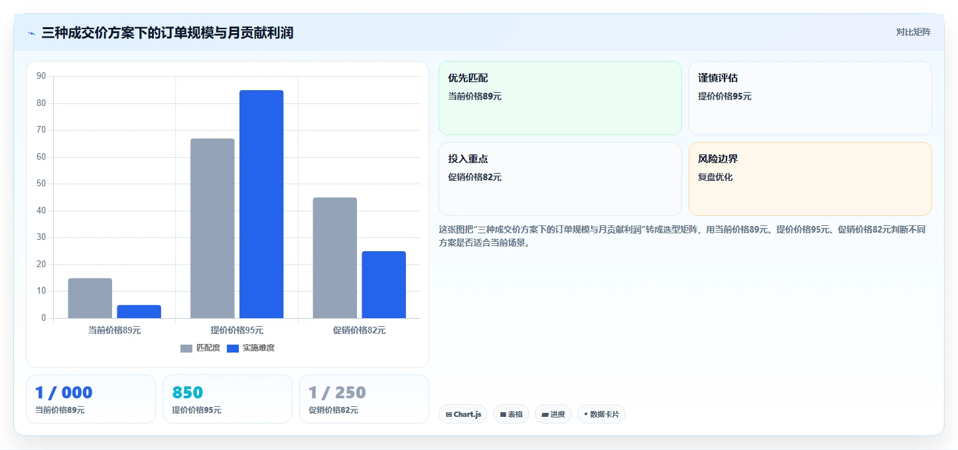Click 当前价格89元 text in 优先匹配 card
Viewport: 958px width, 450px height.
tap(475, 96)
